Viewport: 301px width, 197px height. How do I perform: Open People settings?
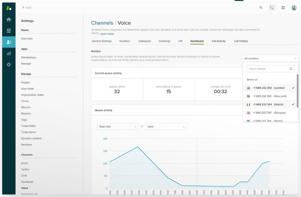tap(25, 82)
